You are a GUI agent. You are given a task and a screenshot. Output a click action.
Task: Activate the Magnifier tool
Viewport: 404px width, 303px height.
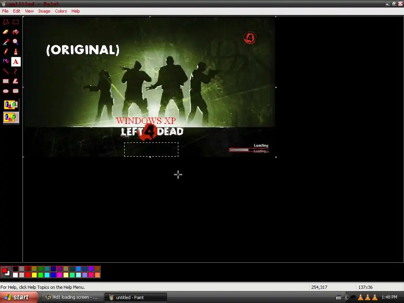(16, 42)
